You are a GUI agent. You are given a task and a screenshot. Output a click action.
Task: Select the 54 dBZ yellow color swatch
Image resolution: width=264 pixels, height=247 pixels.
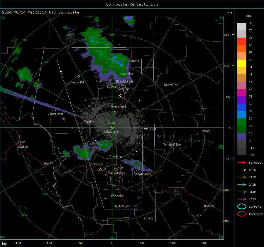(x=242, y=63)
